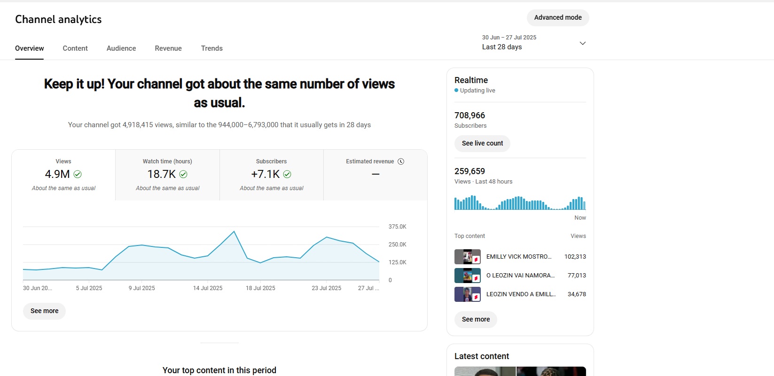The image size is (774, 376).
Task: Click the blue Updating live dot indicator
Action: tap(456, 91)
